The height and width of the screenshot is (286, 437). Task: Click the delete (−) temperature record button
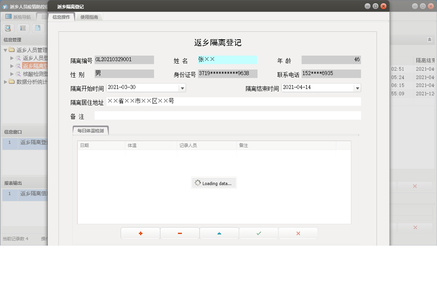coord(179,233)
